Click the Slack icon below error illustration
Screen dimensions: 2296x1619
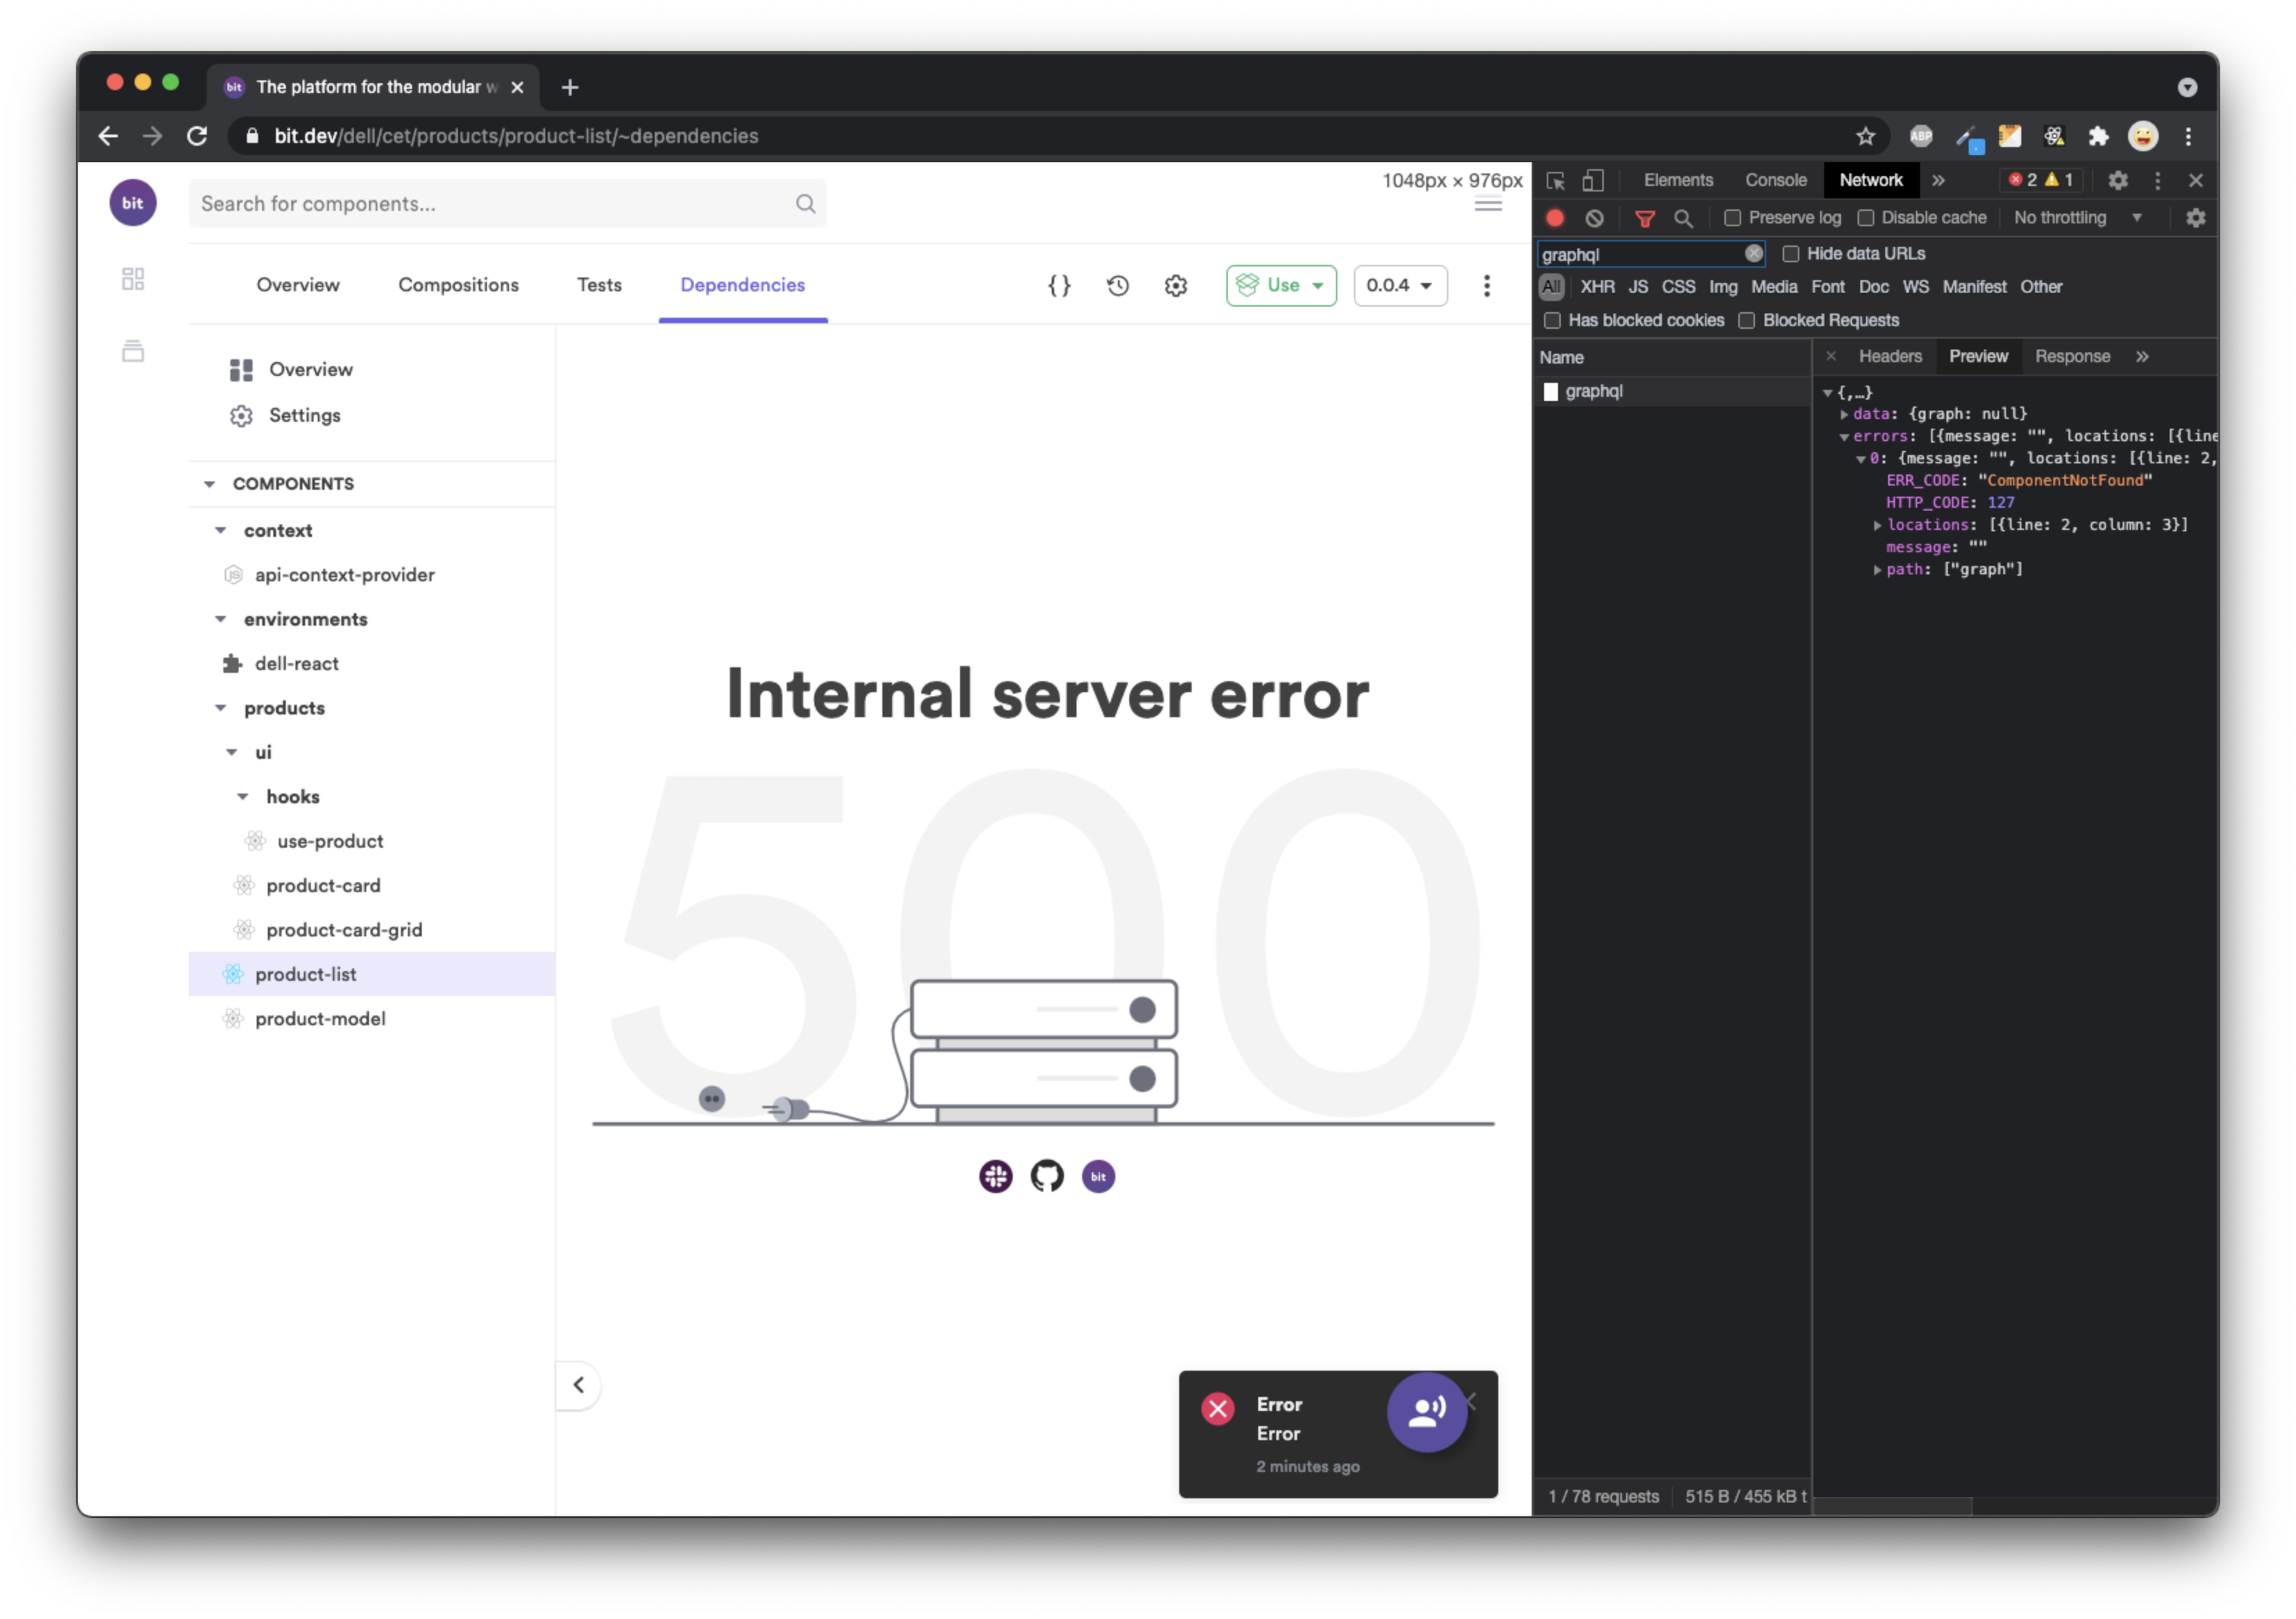(995, 1176)
